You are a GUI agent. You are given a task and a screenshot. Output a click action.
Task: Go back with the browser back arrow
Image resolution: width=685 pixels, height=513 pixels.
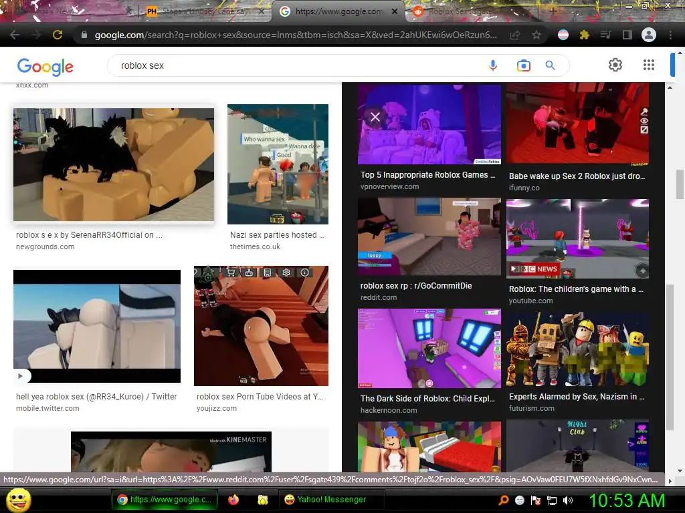click(15, 35)
